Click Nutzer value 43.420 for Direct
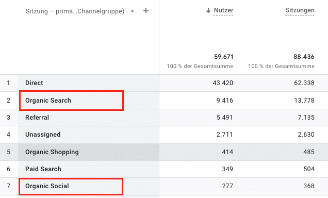This screenshot has height=198, width=328. (223, 83)
